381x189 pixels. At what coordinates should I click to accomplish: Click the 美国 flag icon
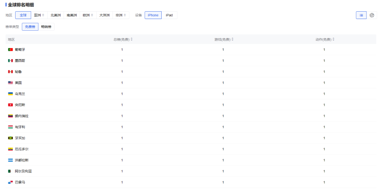(10, 83)
